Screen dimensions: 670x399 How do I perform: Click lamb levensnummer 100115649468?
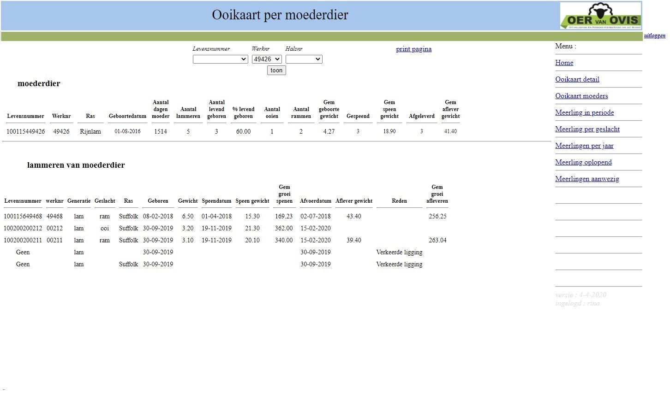pyautogui.click(x=23, y=216)
